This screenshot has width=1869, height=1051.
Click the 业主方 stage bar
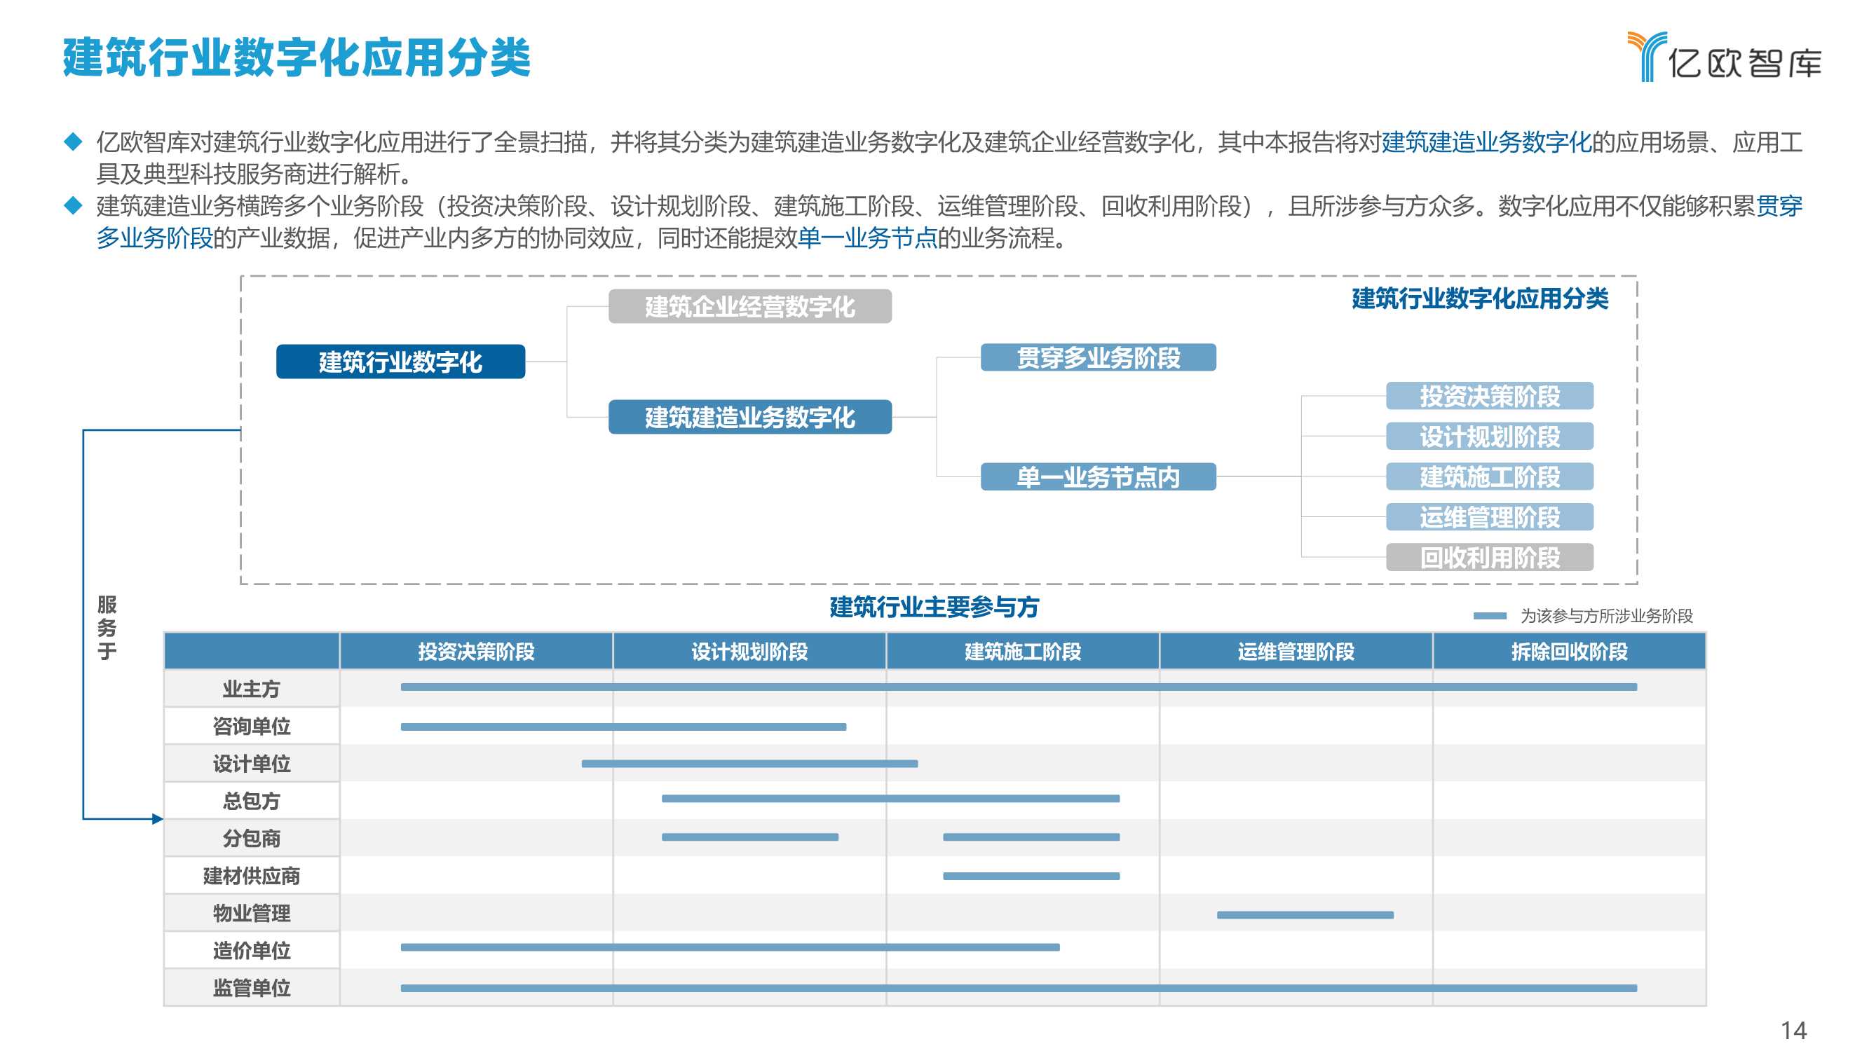coord(1019,687)
